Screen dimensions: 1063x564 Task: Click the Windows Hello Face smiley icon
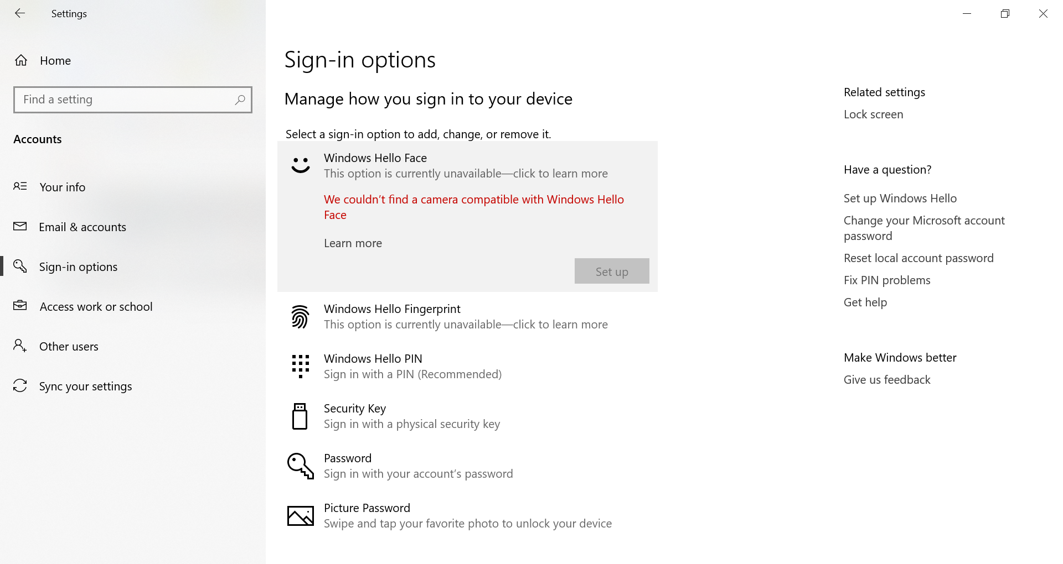pos(301,165)
